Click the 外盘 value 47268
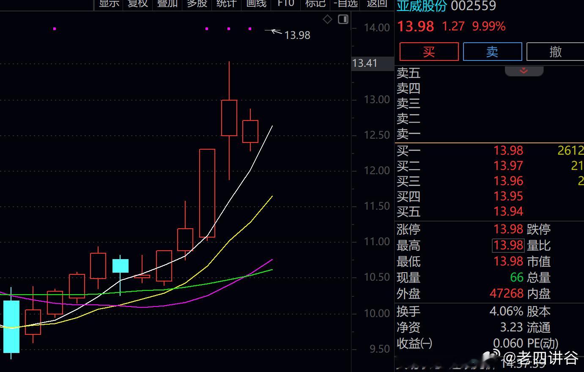The height and width of the screenshot is (372, 584). 507,293
